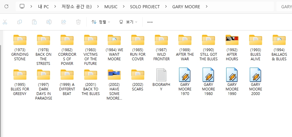Screen dimensions: 292x137
Task: Select the (1995) BLUES FOR GREENY folder
Action: [x=20, y=83]
